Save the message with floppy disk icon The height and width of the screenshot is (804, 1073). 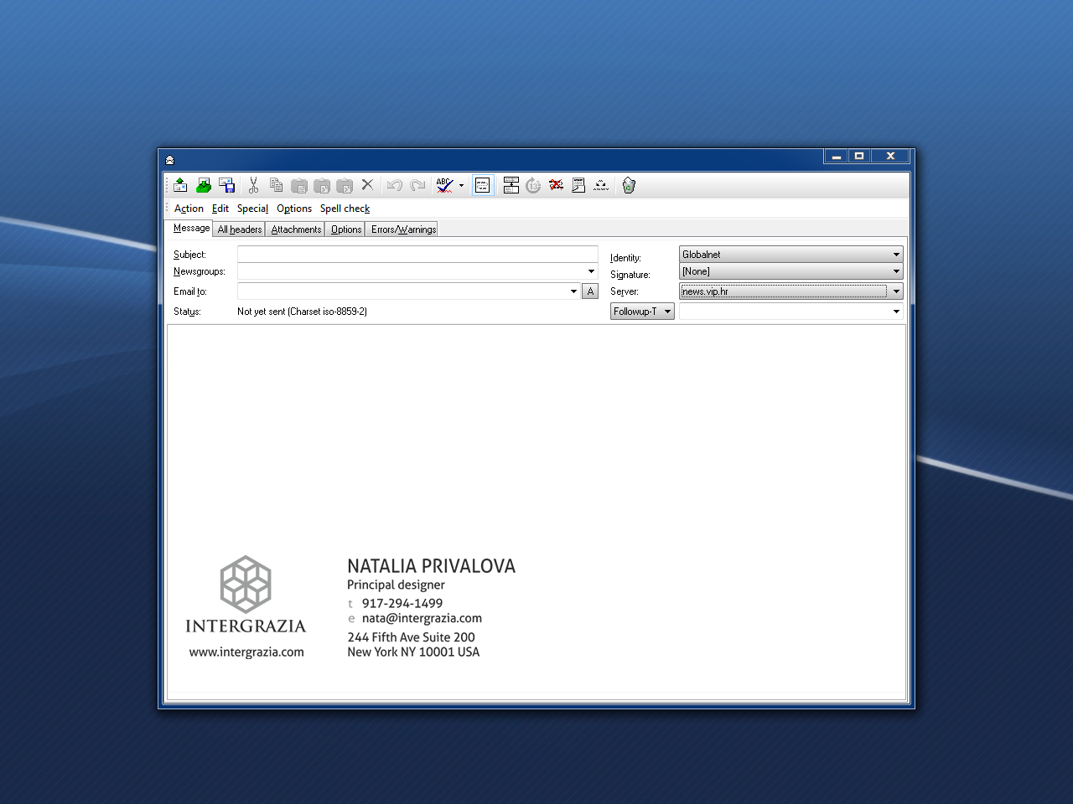tap(226, 185)
